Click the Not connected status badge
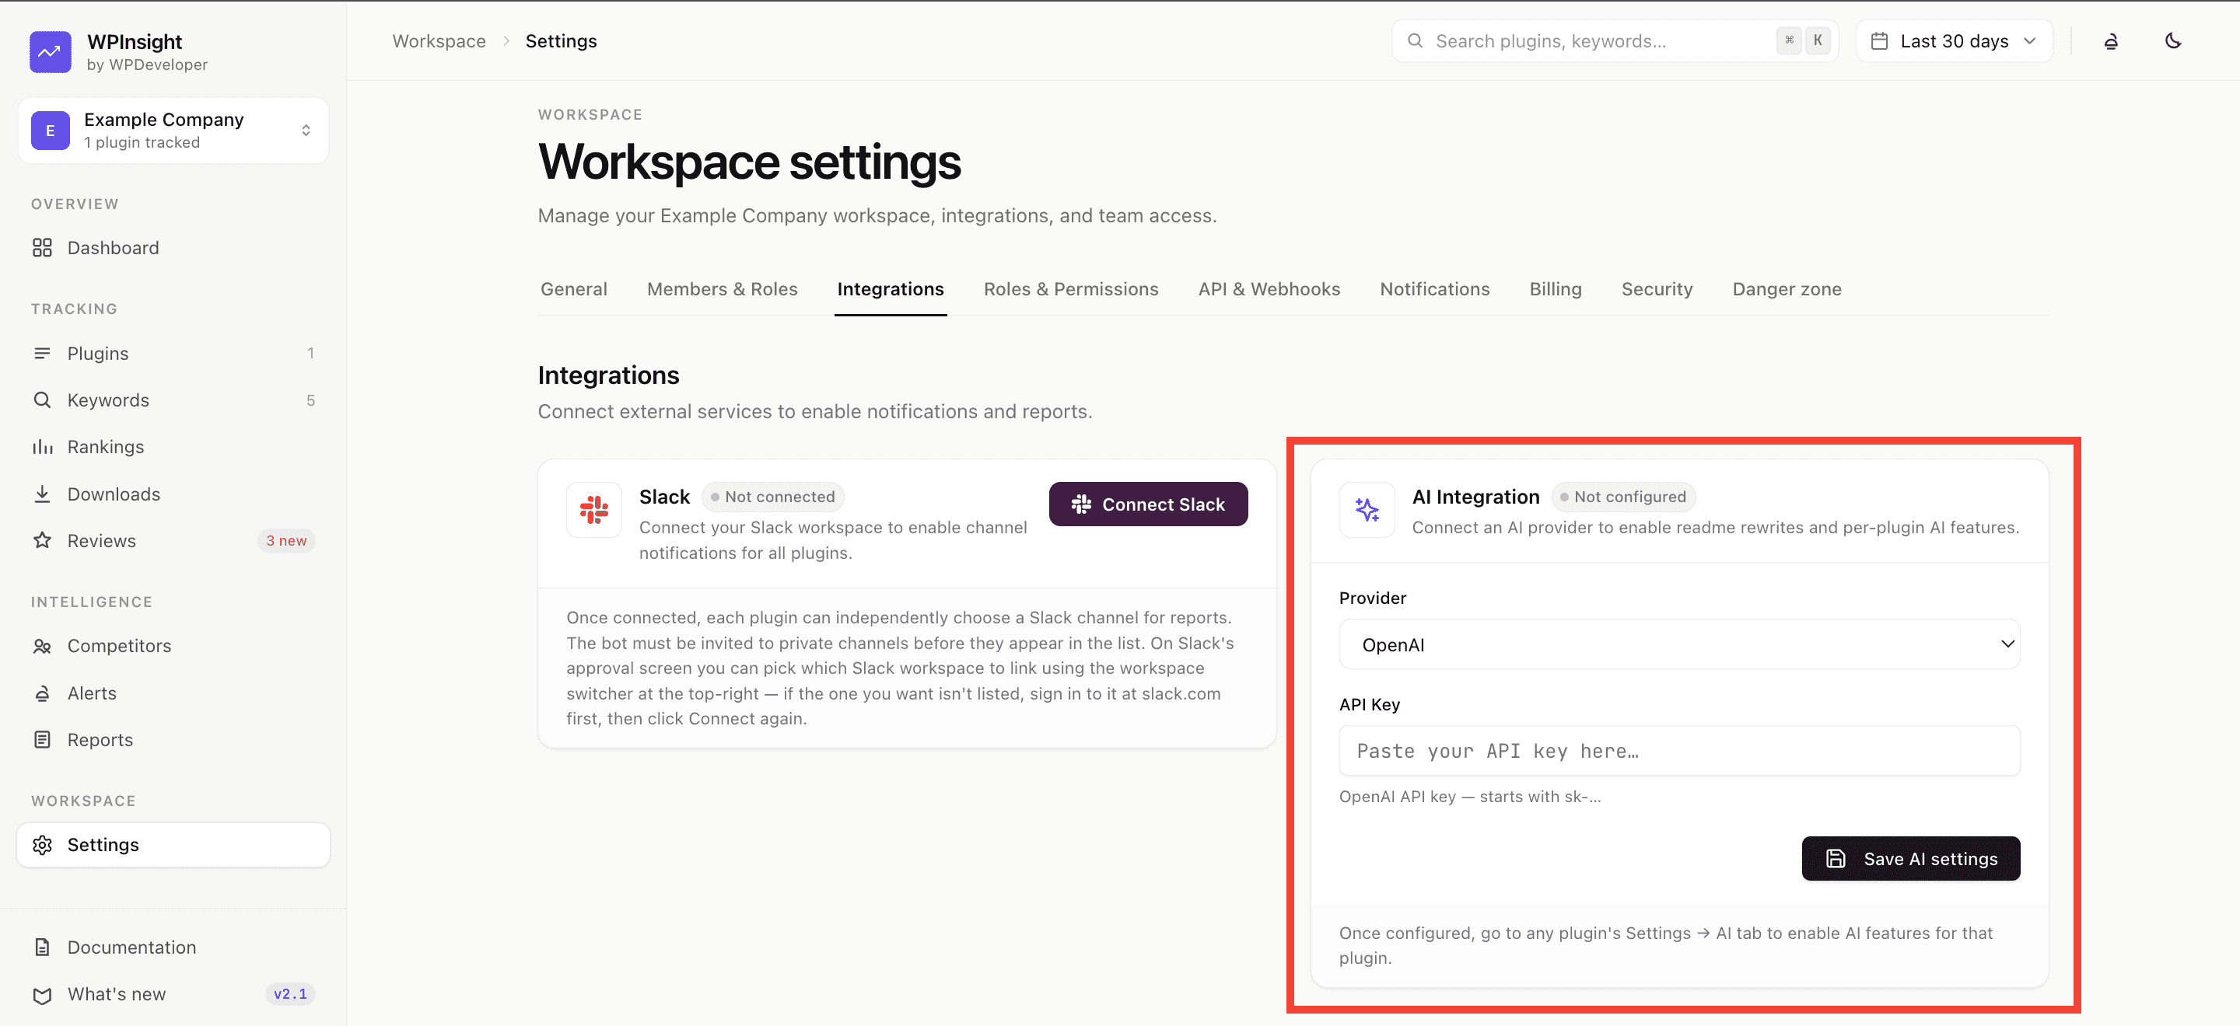 [772, 497]
